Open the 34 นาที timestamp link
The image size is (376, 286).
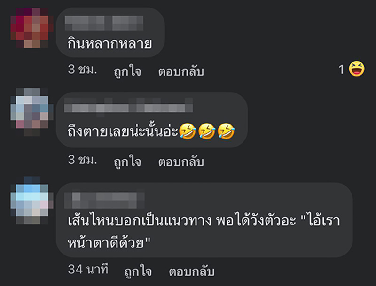(88, 269)
